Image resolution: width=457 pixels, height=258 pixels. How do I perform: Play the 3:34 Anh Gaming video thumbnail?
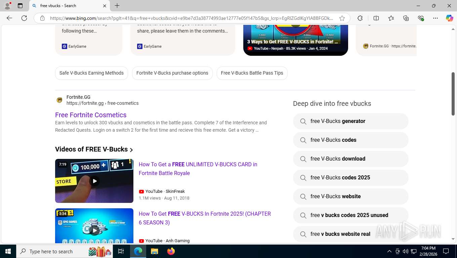click(94, 226)
